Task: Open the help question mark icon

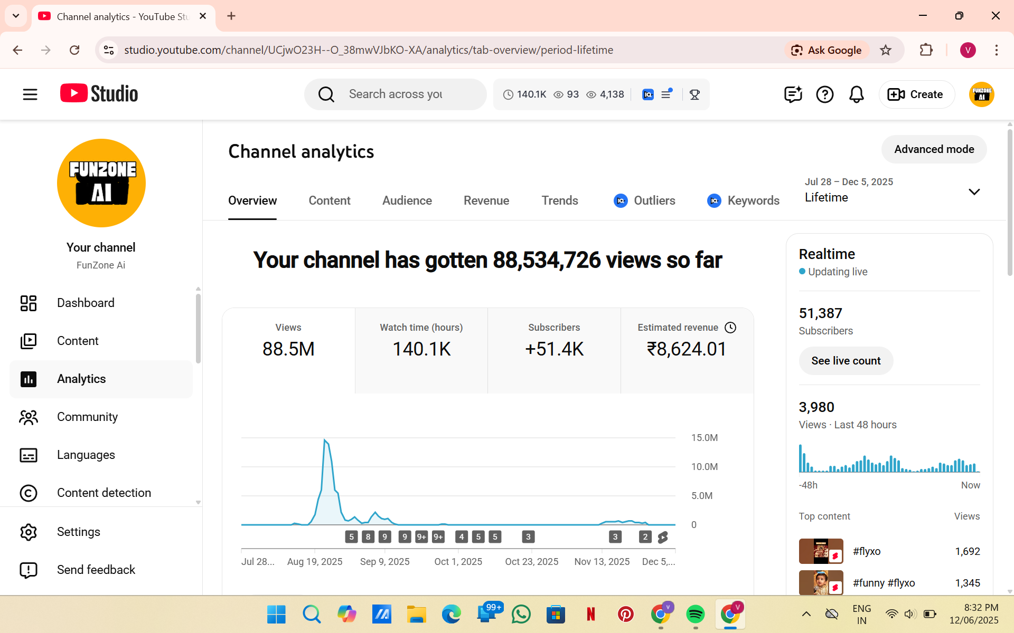Action: (x=824, y=94)
